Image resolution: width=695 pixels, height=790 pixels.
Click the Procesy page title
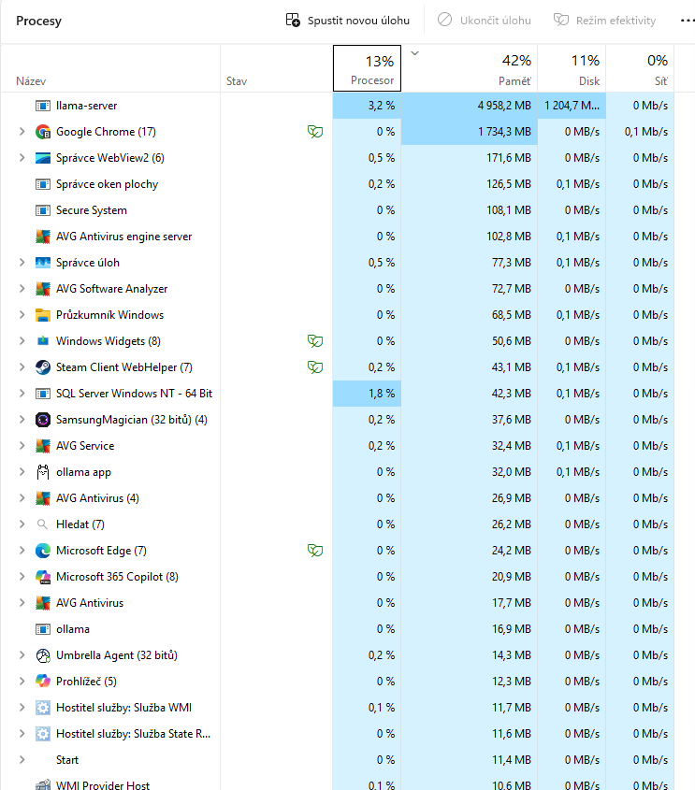(38, 21)
